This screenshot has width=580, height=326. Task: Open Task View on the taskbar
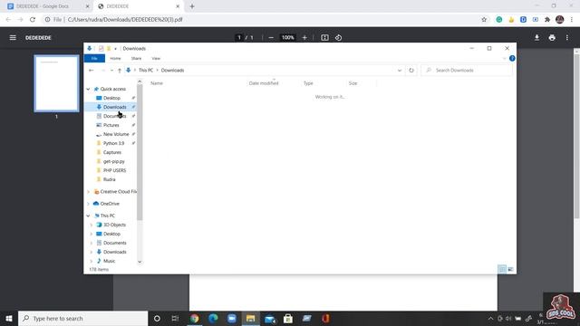pos(175,318)
